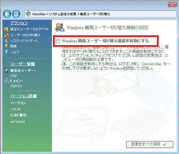179x154 pixels.
Task: Click 簡易ユーザー切り替え in the breadcrumb
Action: [x=95, y=14]
